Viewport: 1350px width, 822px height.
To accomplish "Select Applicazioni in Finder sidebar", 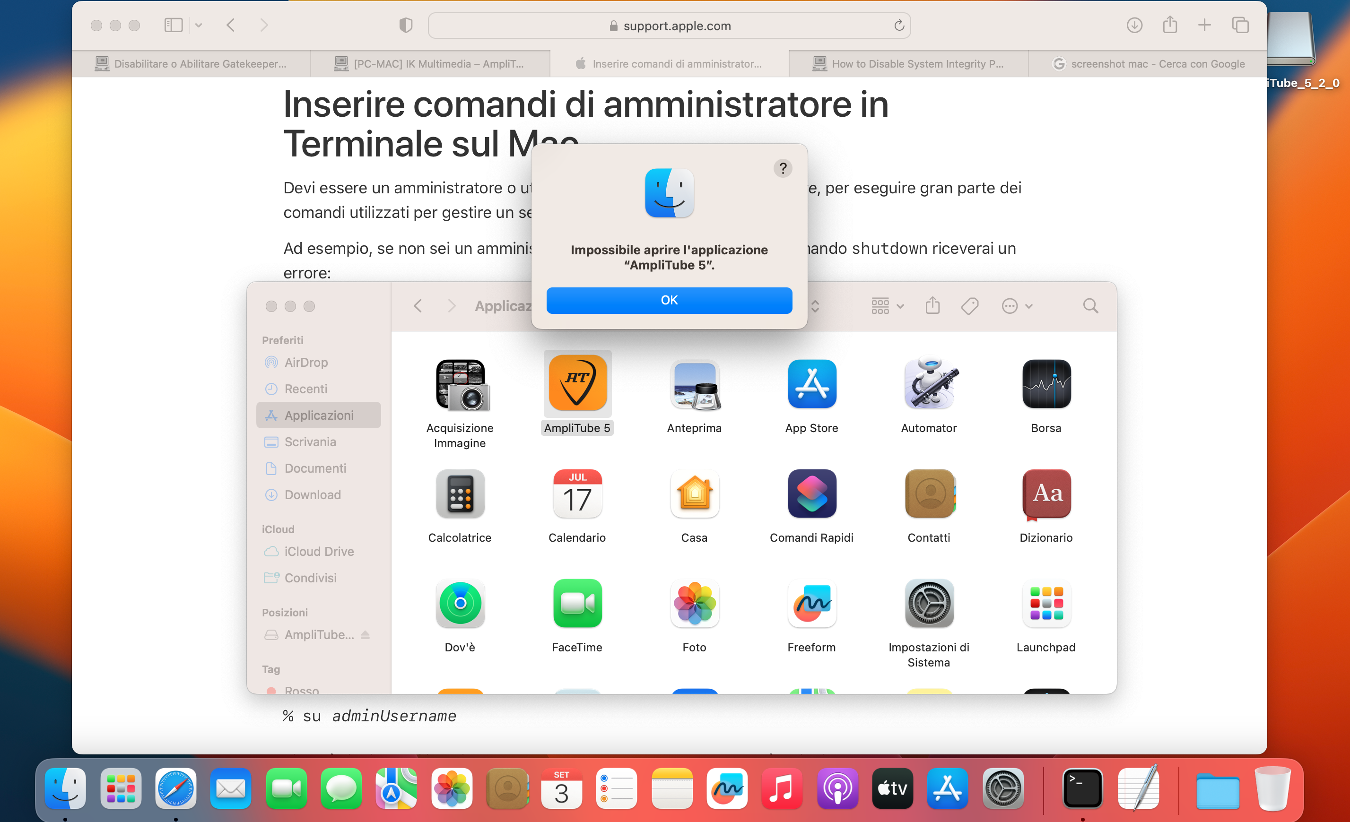I will pos(318,415).
